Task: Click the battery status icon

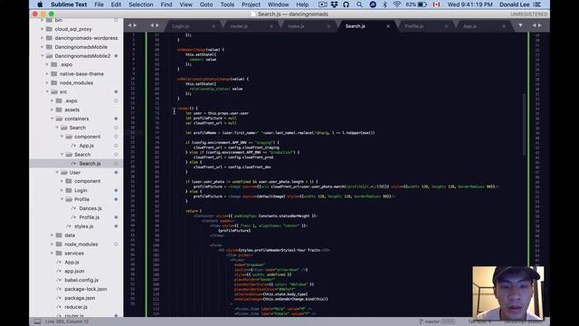Action: click(422, 5)
